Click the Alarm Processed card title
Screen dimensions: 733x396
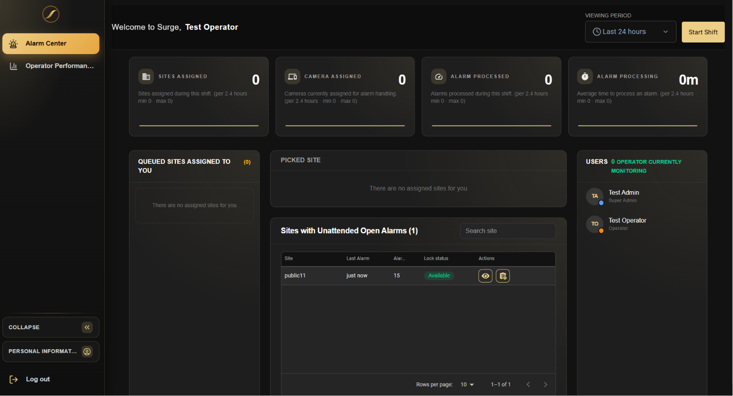[x=480, y=76]
